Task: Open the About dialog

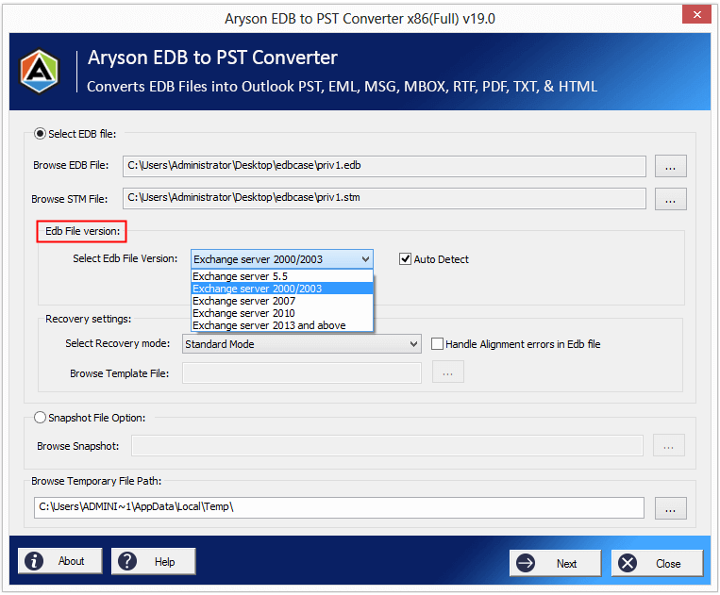Action: (x=60, y=561)
